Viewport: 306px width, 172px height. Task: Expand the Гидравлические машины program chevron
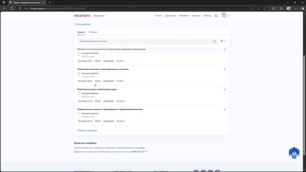point(225,109)
